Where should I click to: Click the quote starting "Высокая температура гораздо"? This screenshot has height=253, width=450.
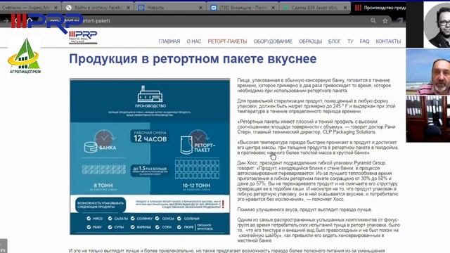click(x=318, y=148)
